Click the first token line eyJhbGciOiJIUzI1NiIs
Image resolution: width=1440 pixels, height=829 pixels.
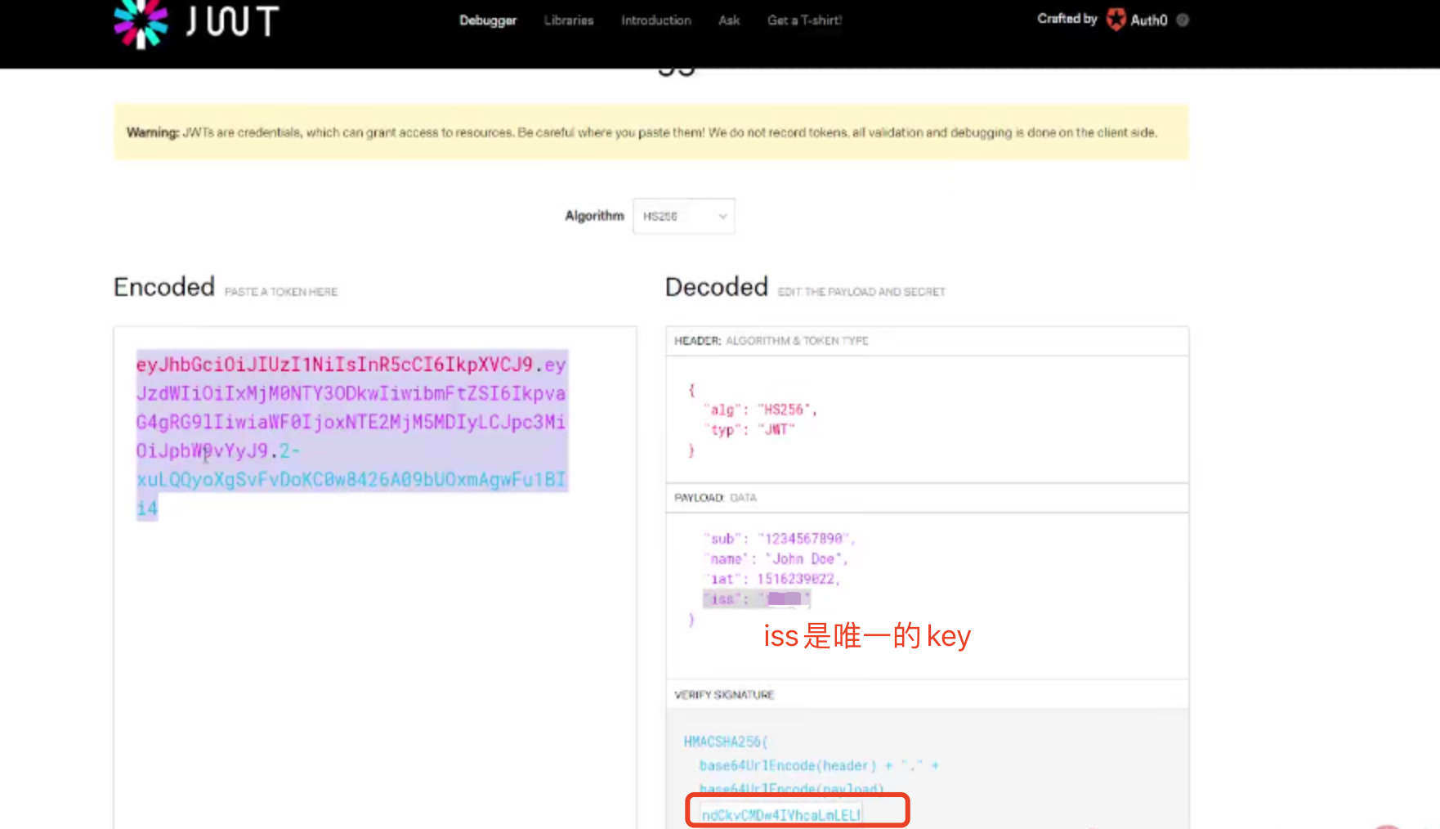click(351, 365)
